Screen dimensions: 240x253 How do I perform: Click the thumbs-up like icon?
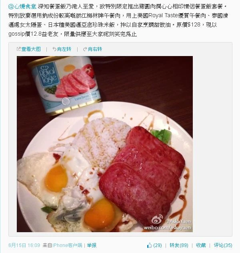[150, 245]
